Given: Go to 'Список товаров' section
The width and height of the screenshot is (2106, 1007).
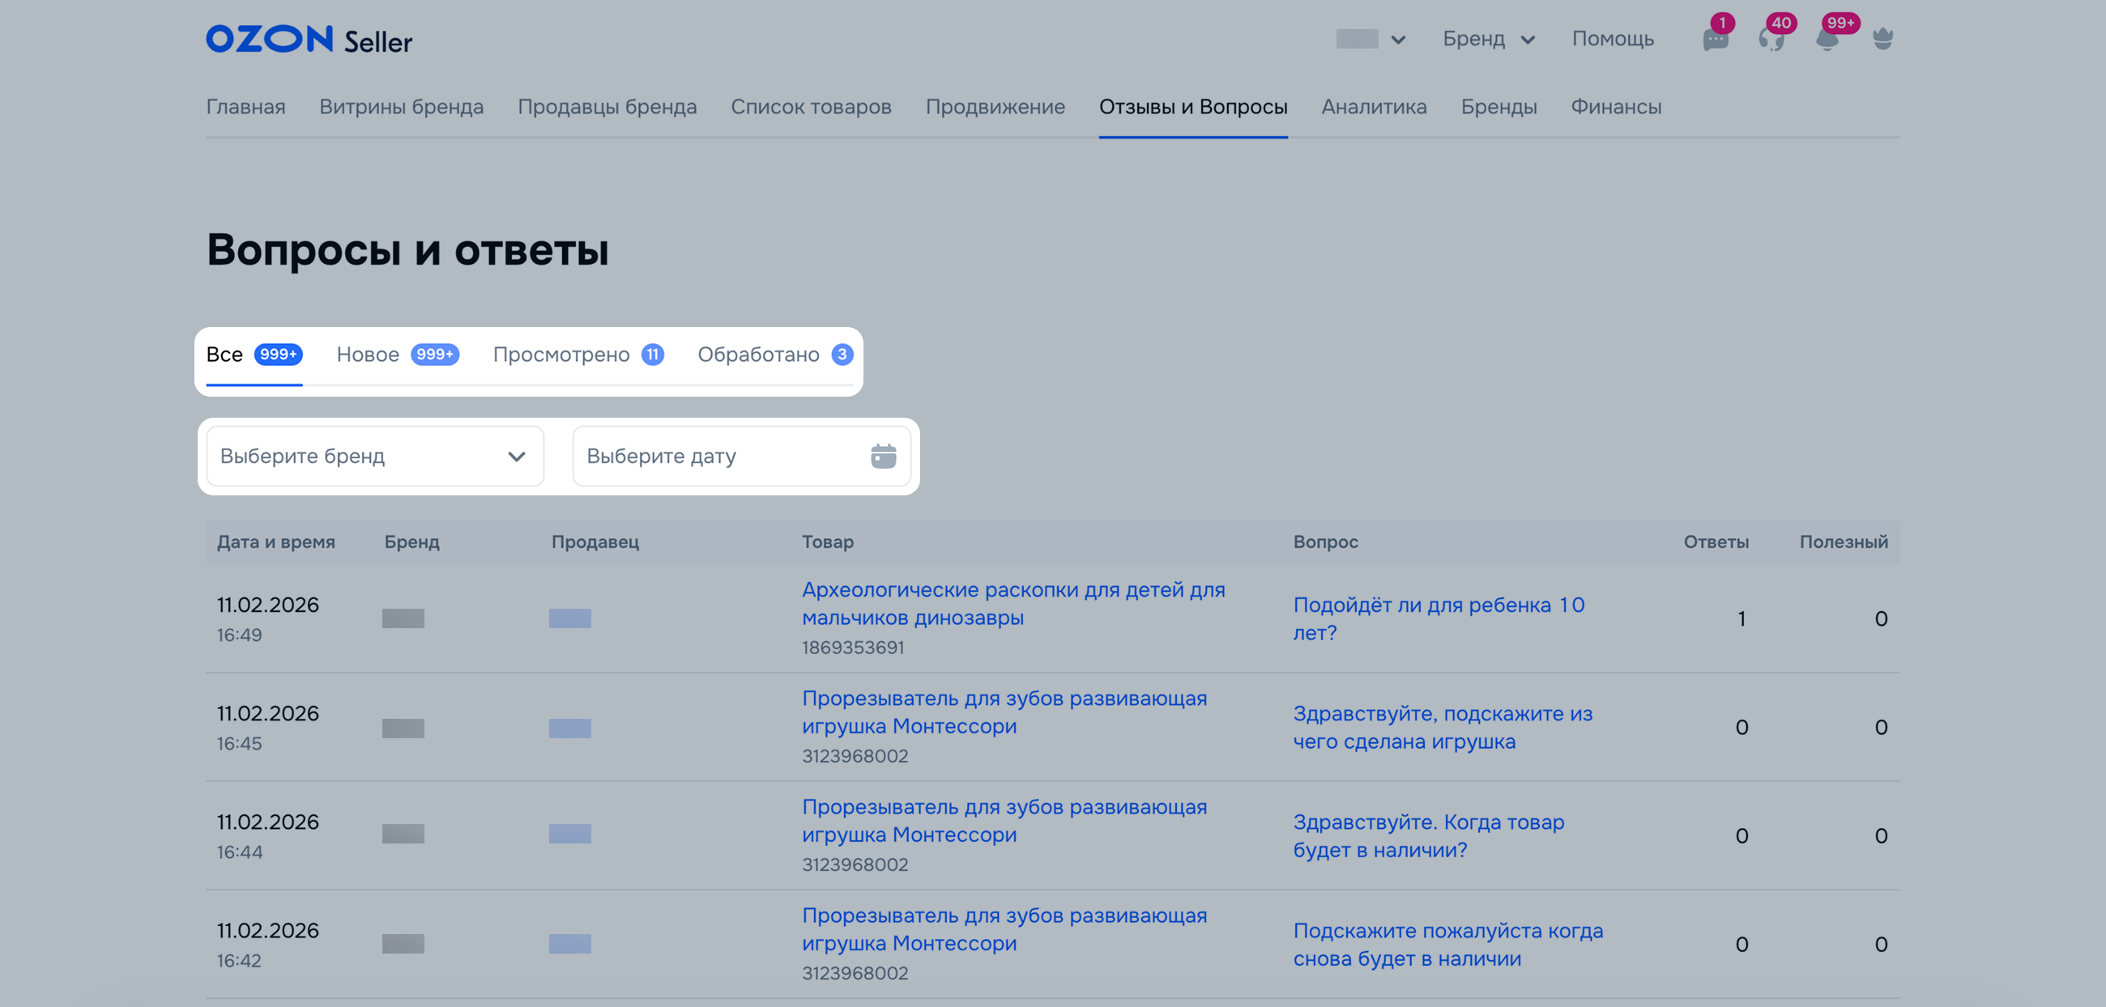Looking at the screenshot, I should click(x=810, y=107).
